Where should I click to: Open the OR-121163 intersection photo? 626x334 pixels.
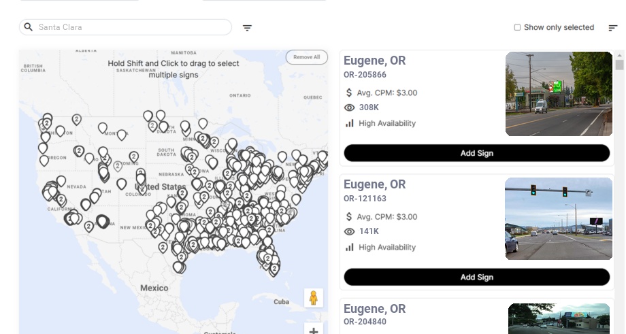[559, 218]
